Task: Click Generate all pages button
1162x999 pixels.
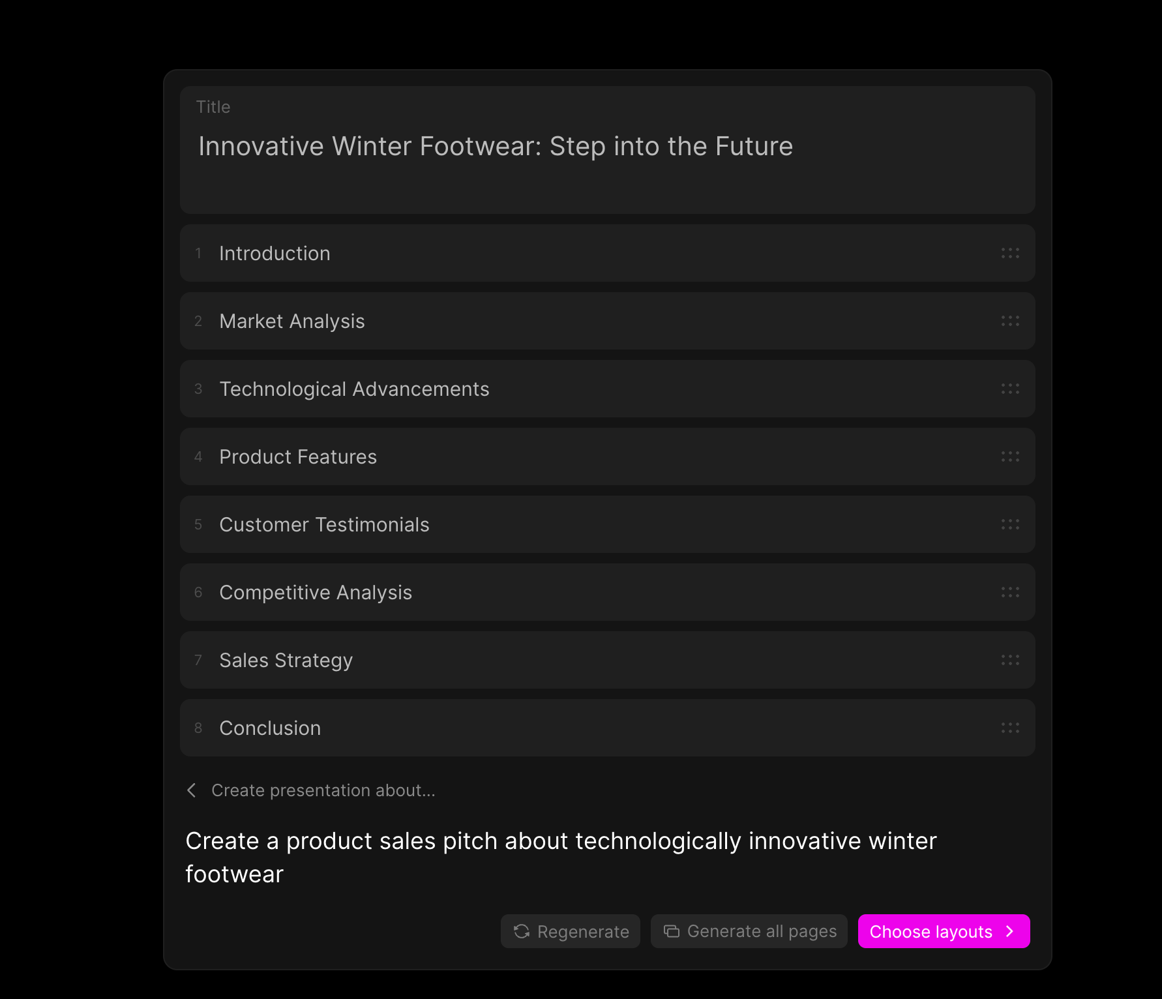Action: click(749, 931)
